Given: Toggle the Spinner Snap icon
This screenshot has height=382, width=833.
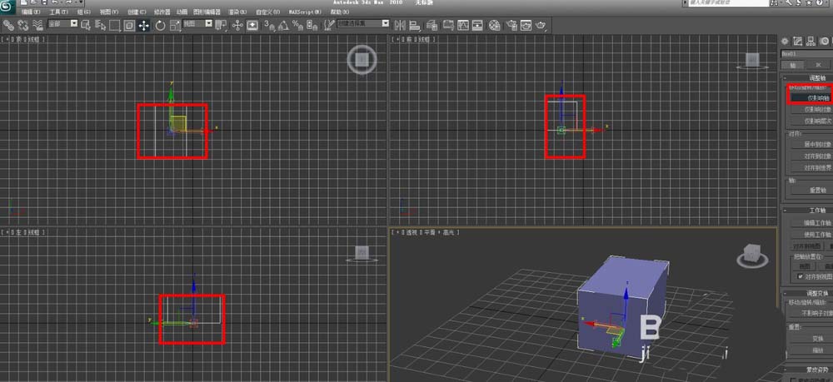Looking at the screenshot, I should click(x=312, y=25).
